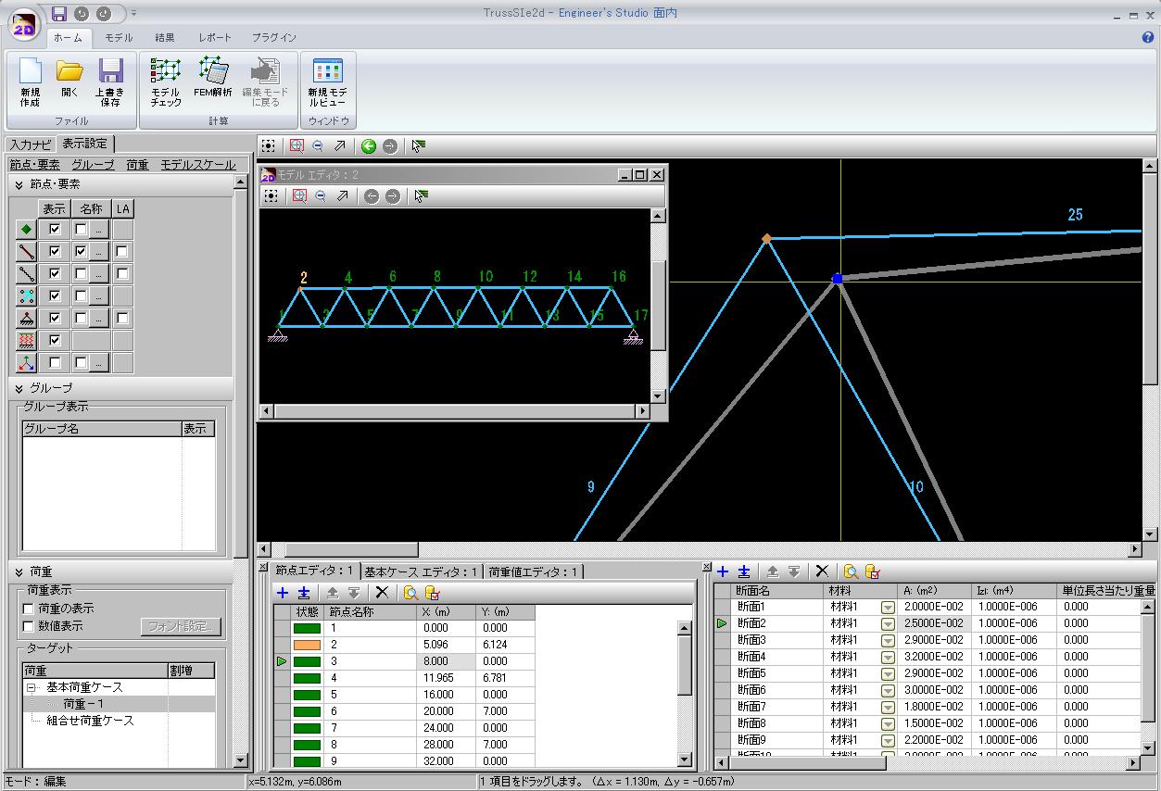Switch to the モデル ribbon tab
The height and width of the screenshot is (791, 1161).
pos(118,37)
